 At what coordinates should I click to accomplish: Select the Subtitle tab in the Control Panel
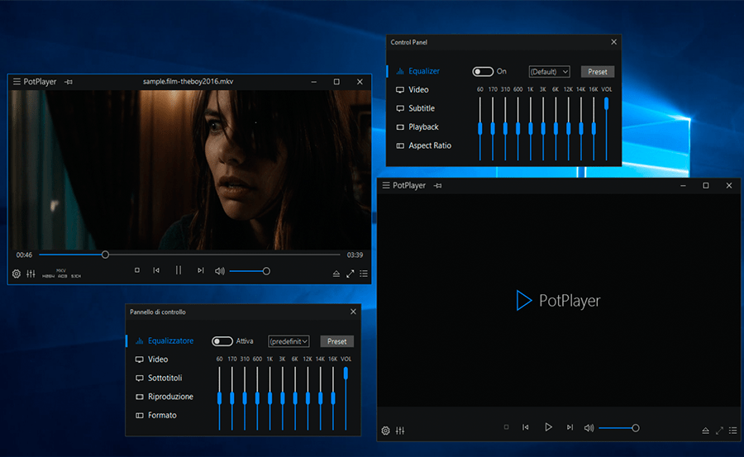point(421,108)
